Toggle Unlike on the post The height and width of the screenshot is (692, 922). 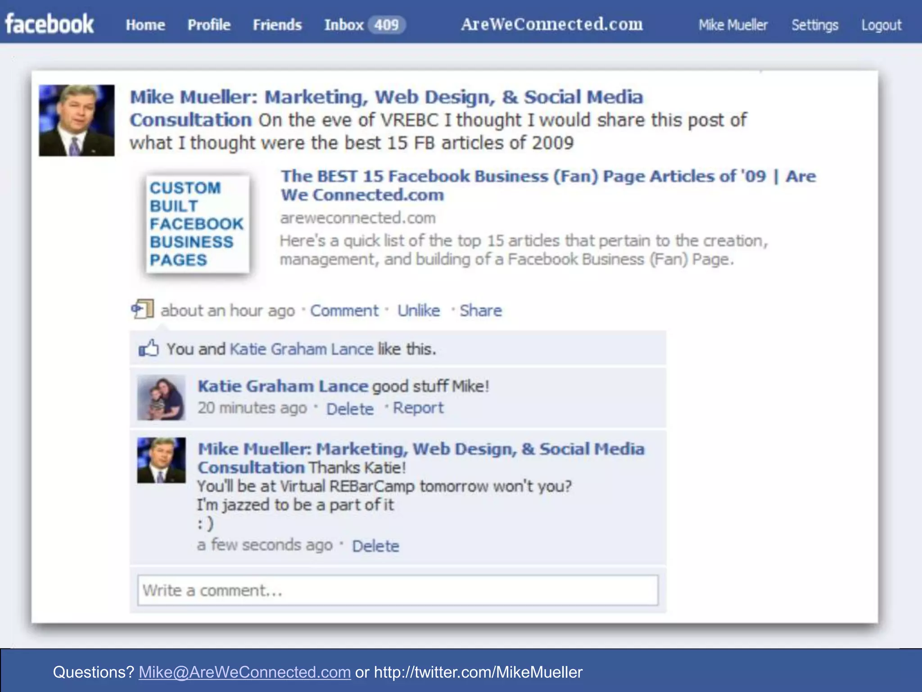point(419,310)
